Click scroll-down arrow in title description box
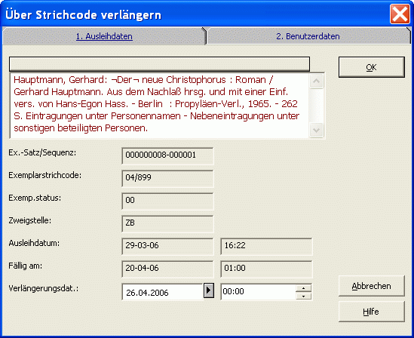 316,131
